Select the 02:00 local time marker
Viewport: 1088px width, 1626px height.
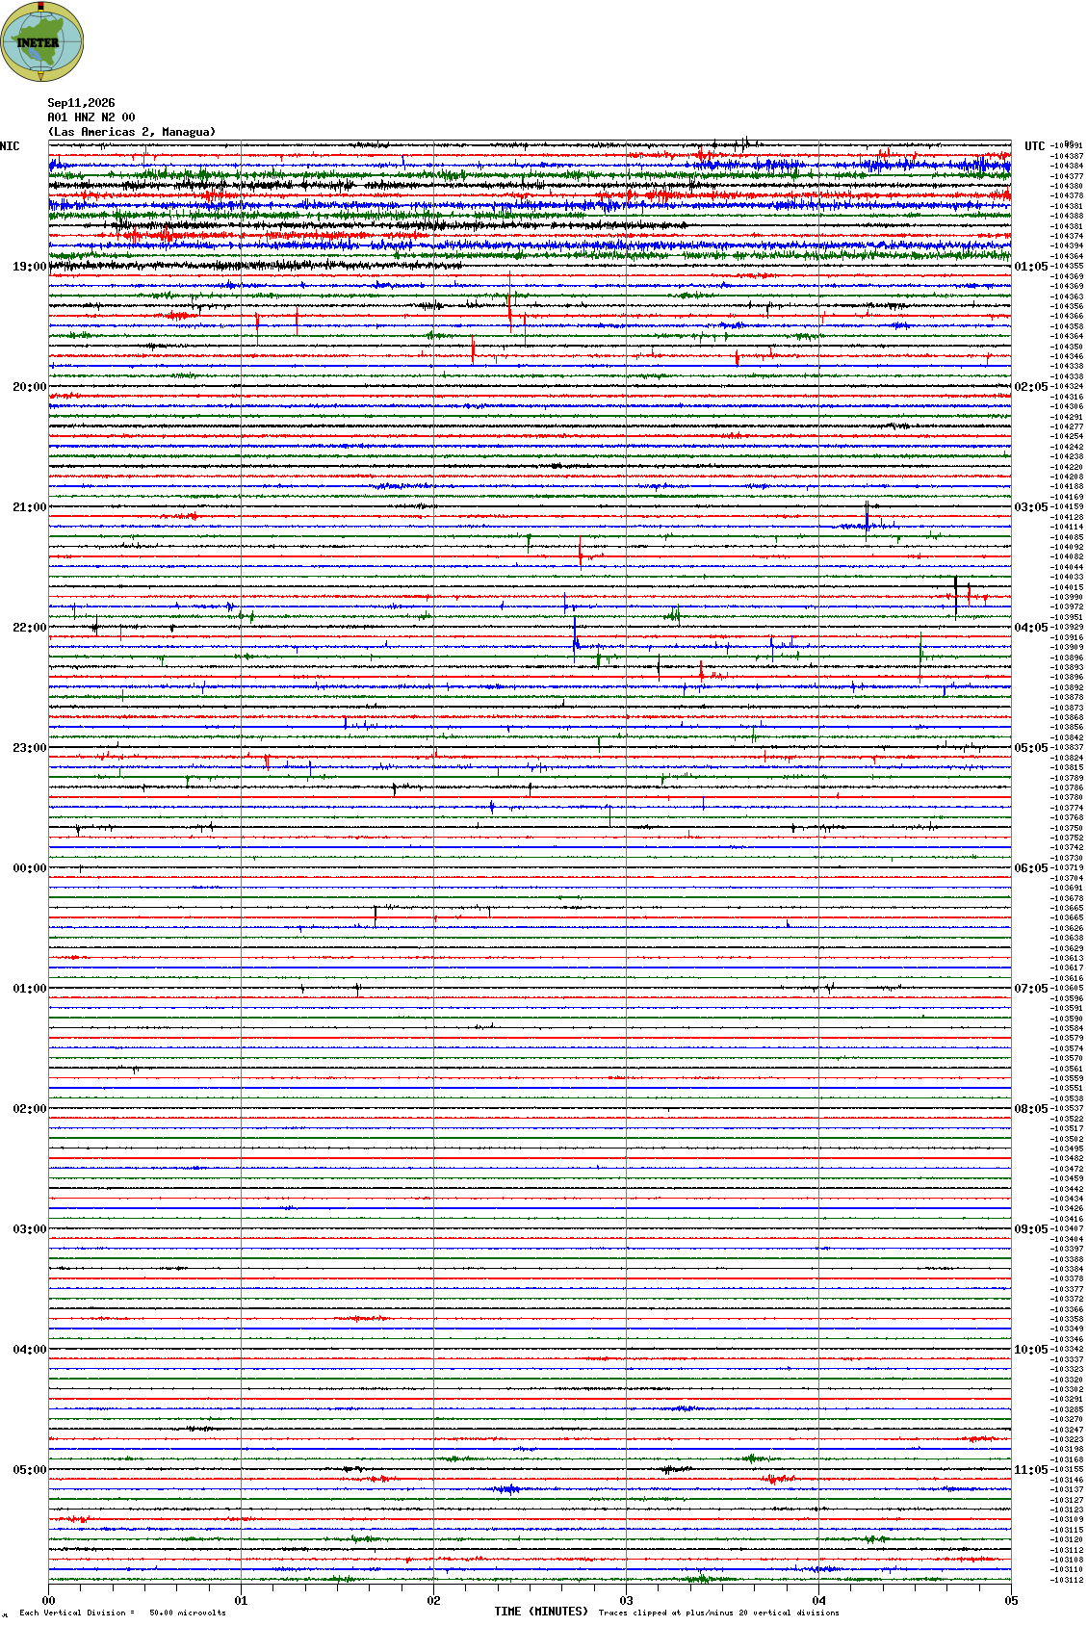click(29, 1109)
